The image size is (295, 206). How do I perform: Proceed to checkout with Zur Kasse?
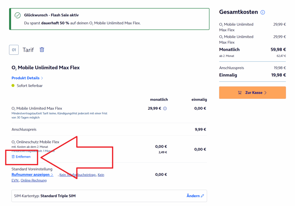252,93
